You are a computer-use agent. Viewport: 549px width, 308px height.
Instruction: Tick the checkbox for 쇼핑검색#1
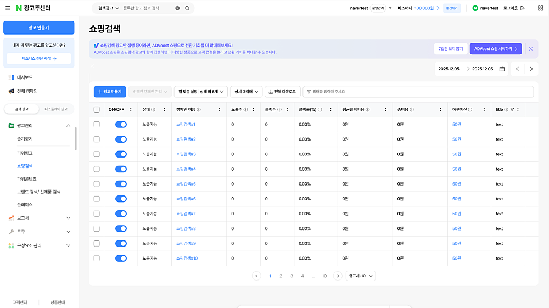pos(97,124)
